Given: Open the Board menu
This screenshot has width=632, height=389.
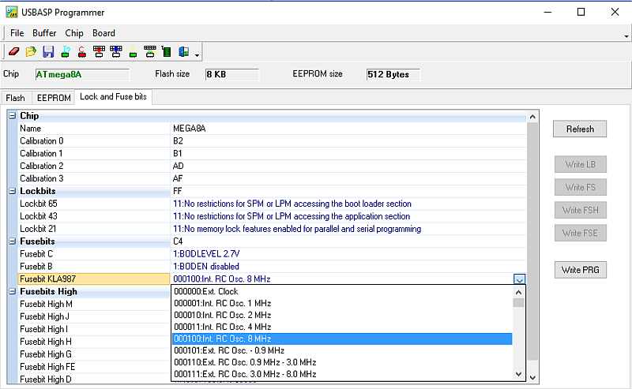Looking at the screenshot, I should click(x=103, y=33).
